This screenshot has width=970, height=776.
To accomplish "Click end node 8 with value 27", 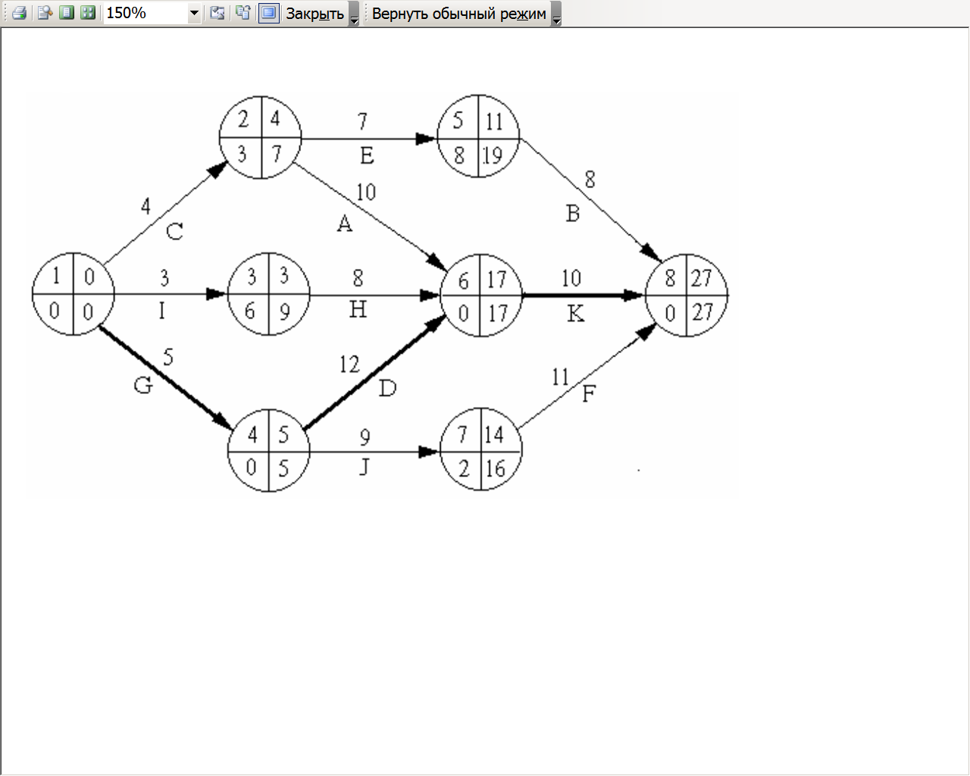I will click(x=687, y=296).
